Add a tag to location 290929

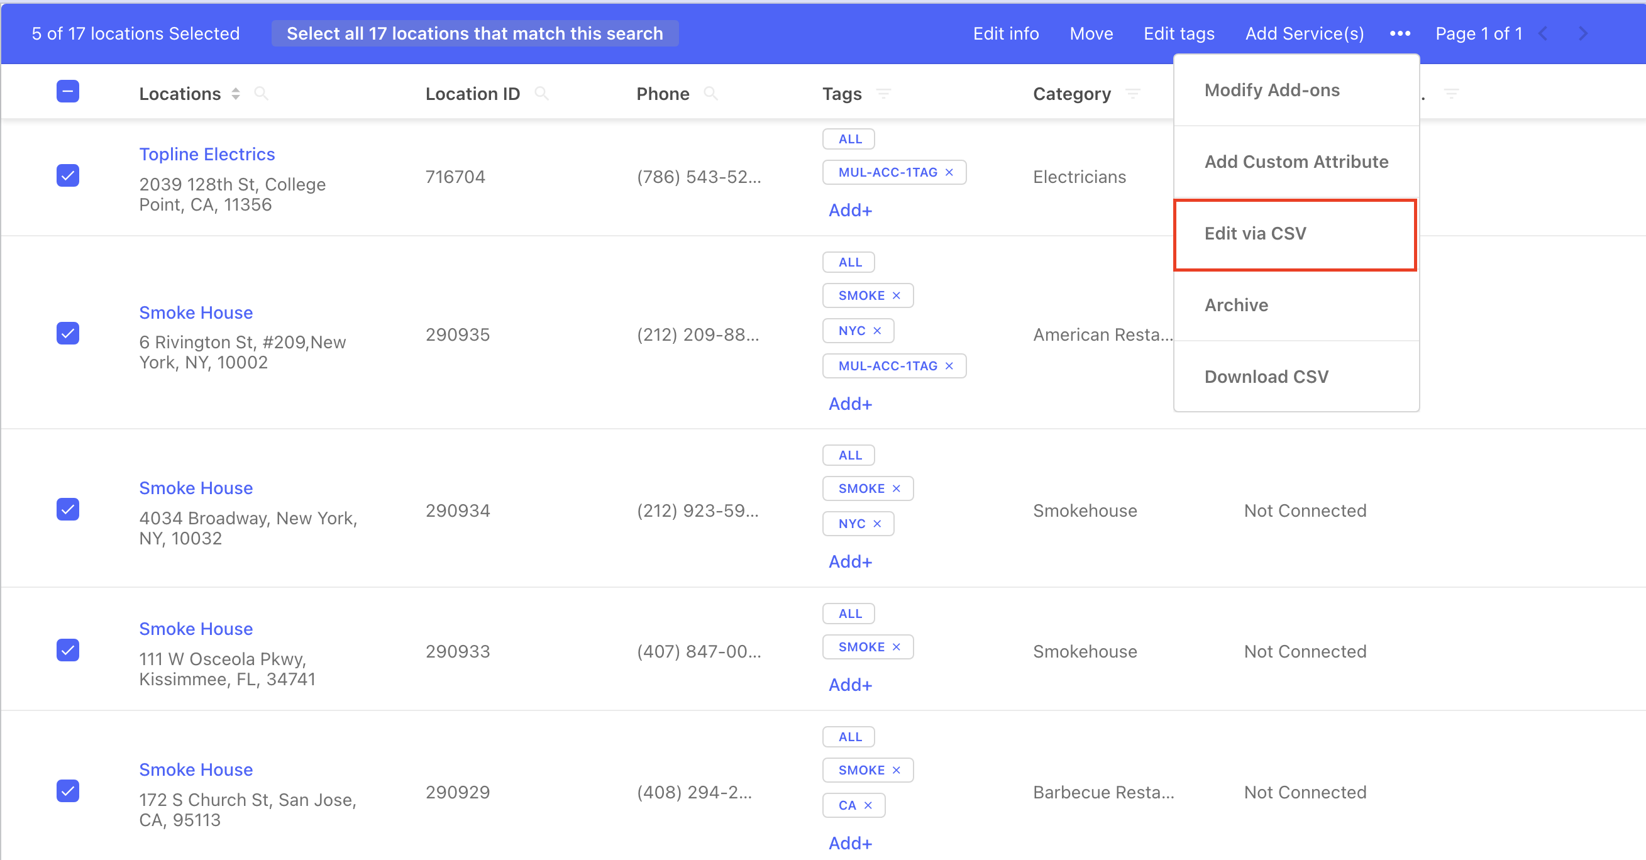click(850, 844)
